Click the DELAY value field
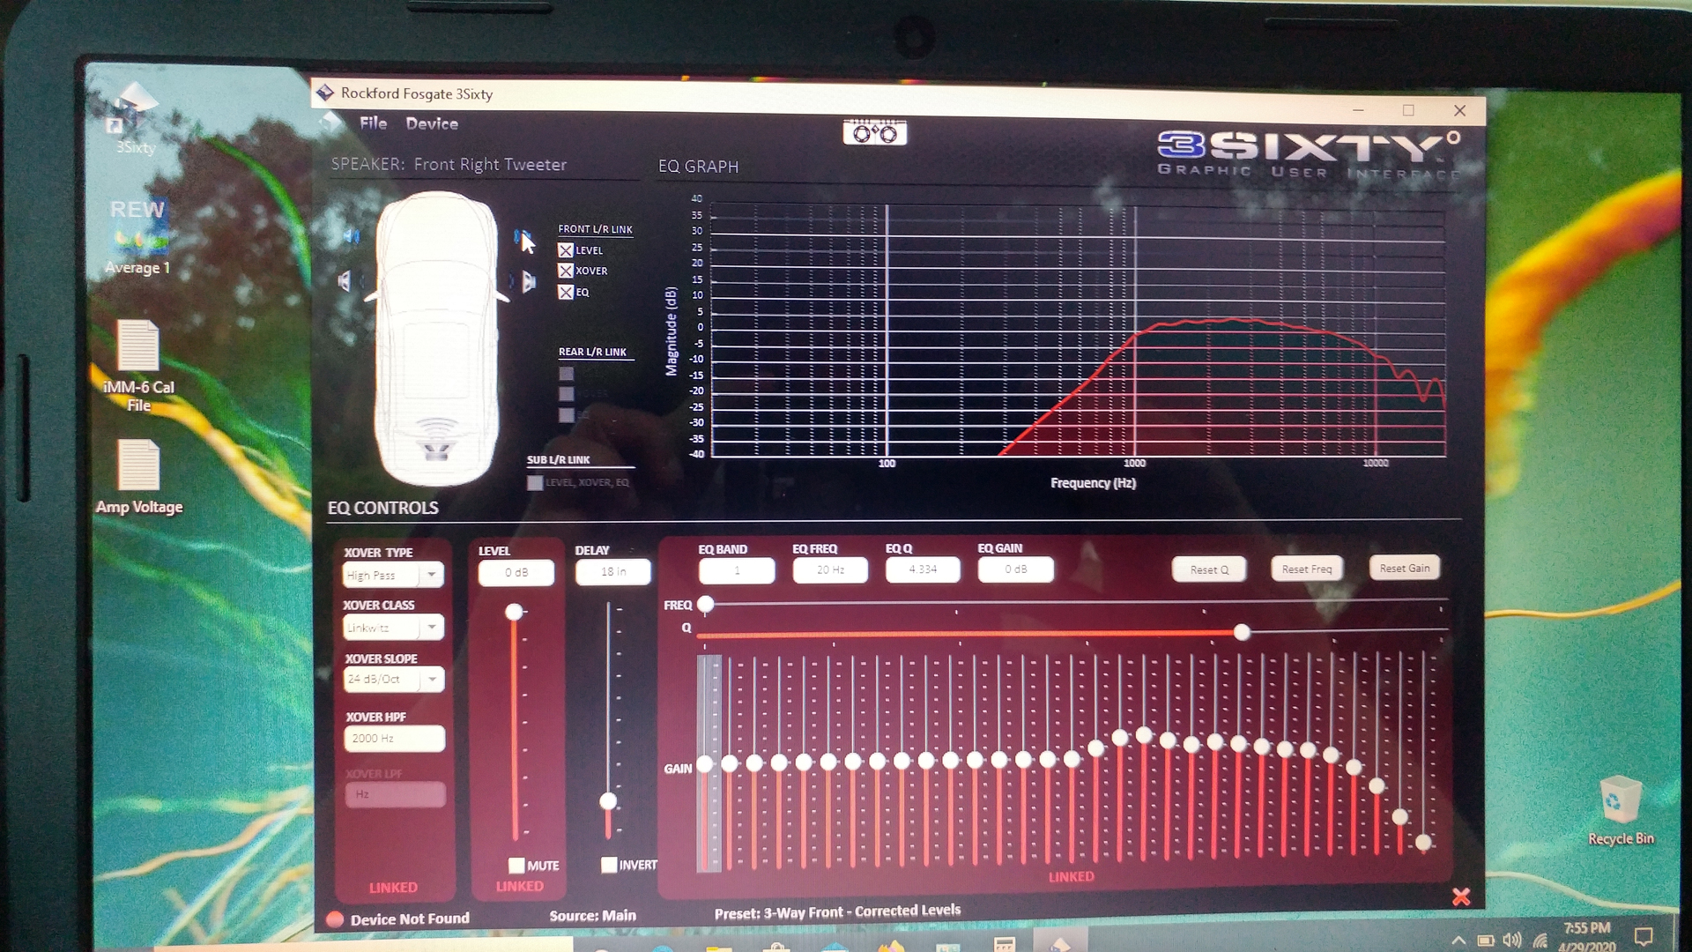 coord(613,572)
